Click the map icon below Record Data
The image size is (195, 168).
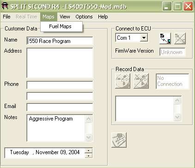119,140
